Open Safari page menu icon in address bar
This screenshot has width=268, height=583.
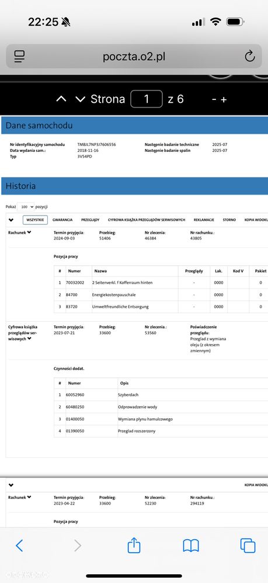[x=19, y=57]
